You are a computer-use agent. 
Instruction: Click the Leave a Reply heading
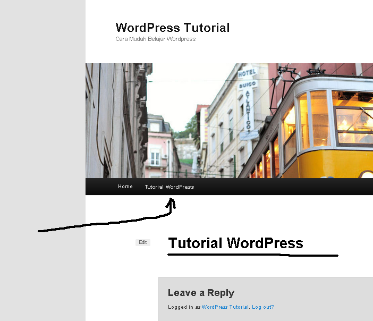pyautogui.click(x=201, y=293)
